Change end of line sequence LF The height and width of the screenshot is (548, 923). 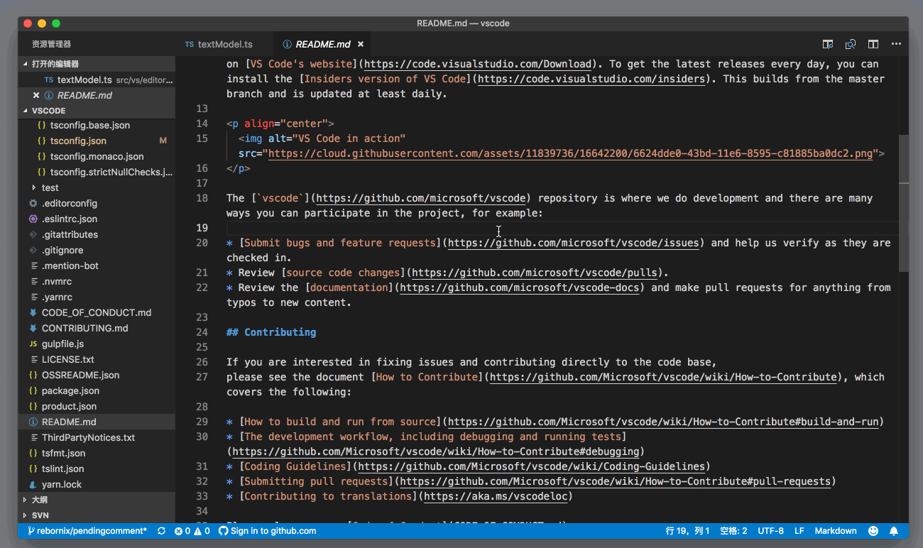[799, 531]
